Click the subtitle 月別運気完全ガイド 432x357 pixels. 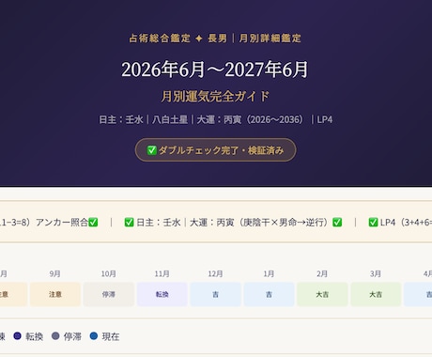(215, 96)
